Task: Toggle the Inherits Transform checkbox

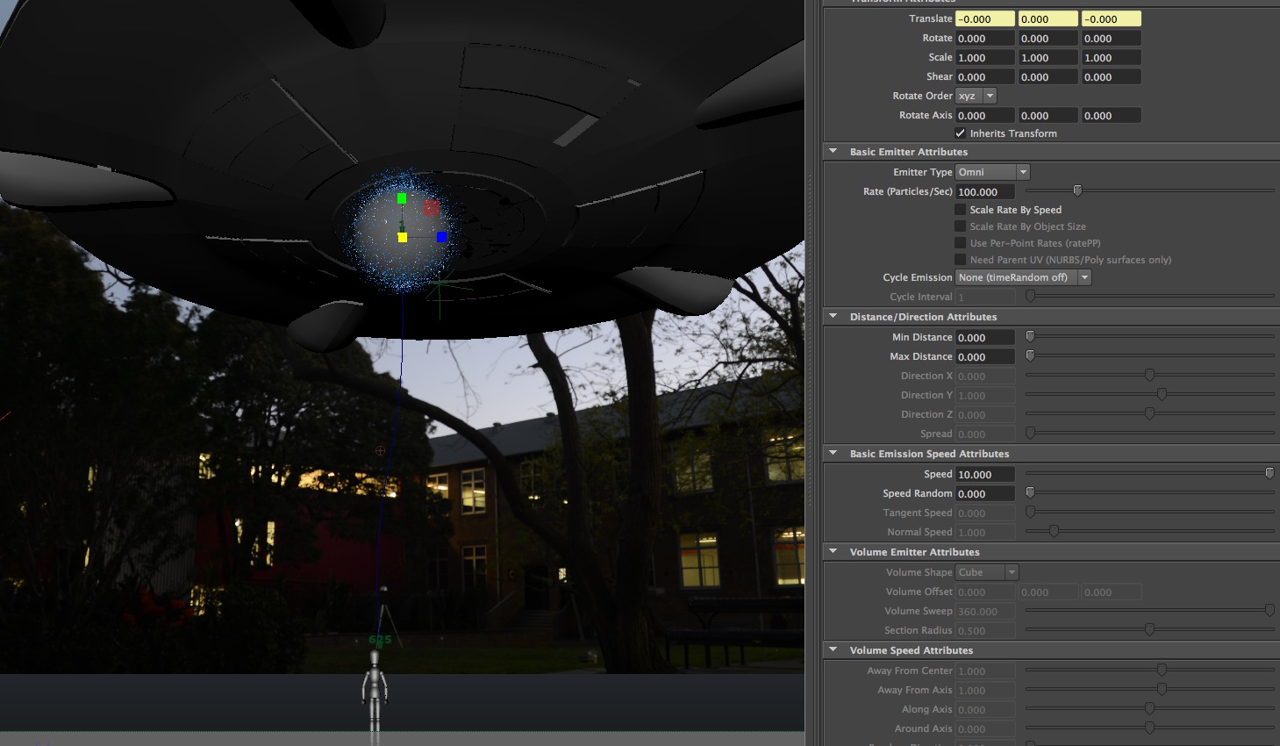Action: coord(961,133)
